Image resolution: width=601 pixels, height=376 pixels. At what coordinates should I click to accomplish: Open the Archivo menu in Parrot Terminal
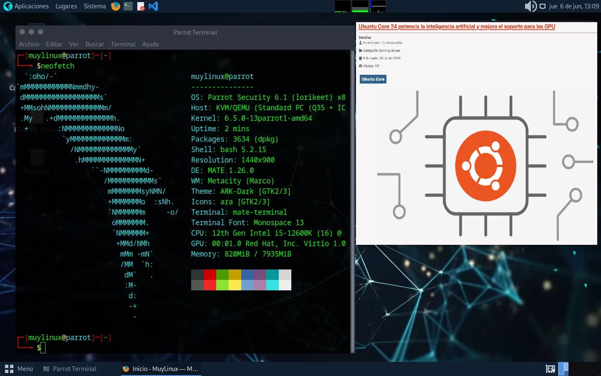[29, 44]
